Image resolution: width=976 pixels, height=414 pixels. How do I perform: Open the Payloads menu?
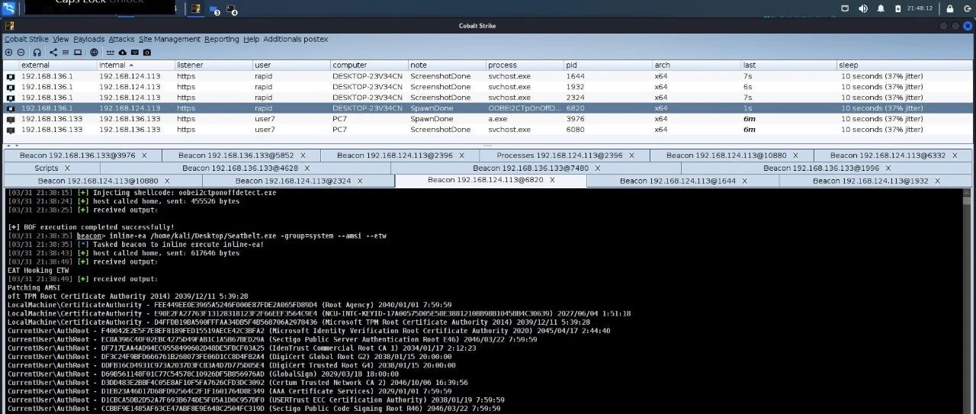(x=89, y=39)
